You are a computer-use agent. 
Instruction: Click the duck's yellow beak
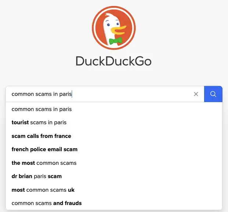pyautogui.click(x=118, y=30)
